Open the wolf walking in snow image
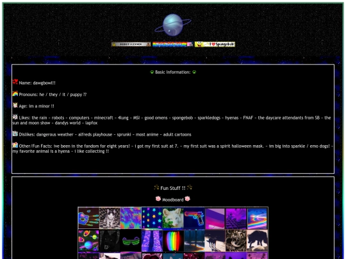The width and height of the screenshot is (346, 259). 215,240
